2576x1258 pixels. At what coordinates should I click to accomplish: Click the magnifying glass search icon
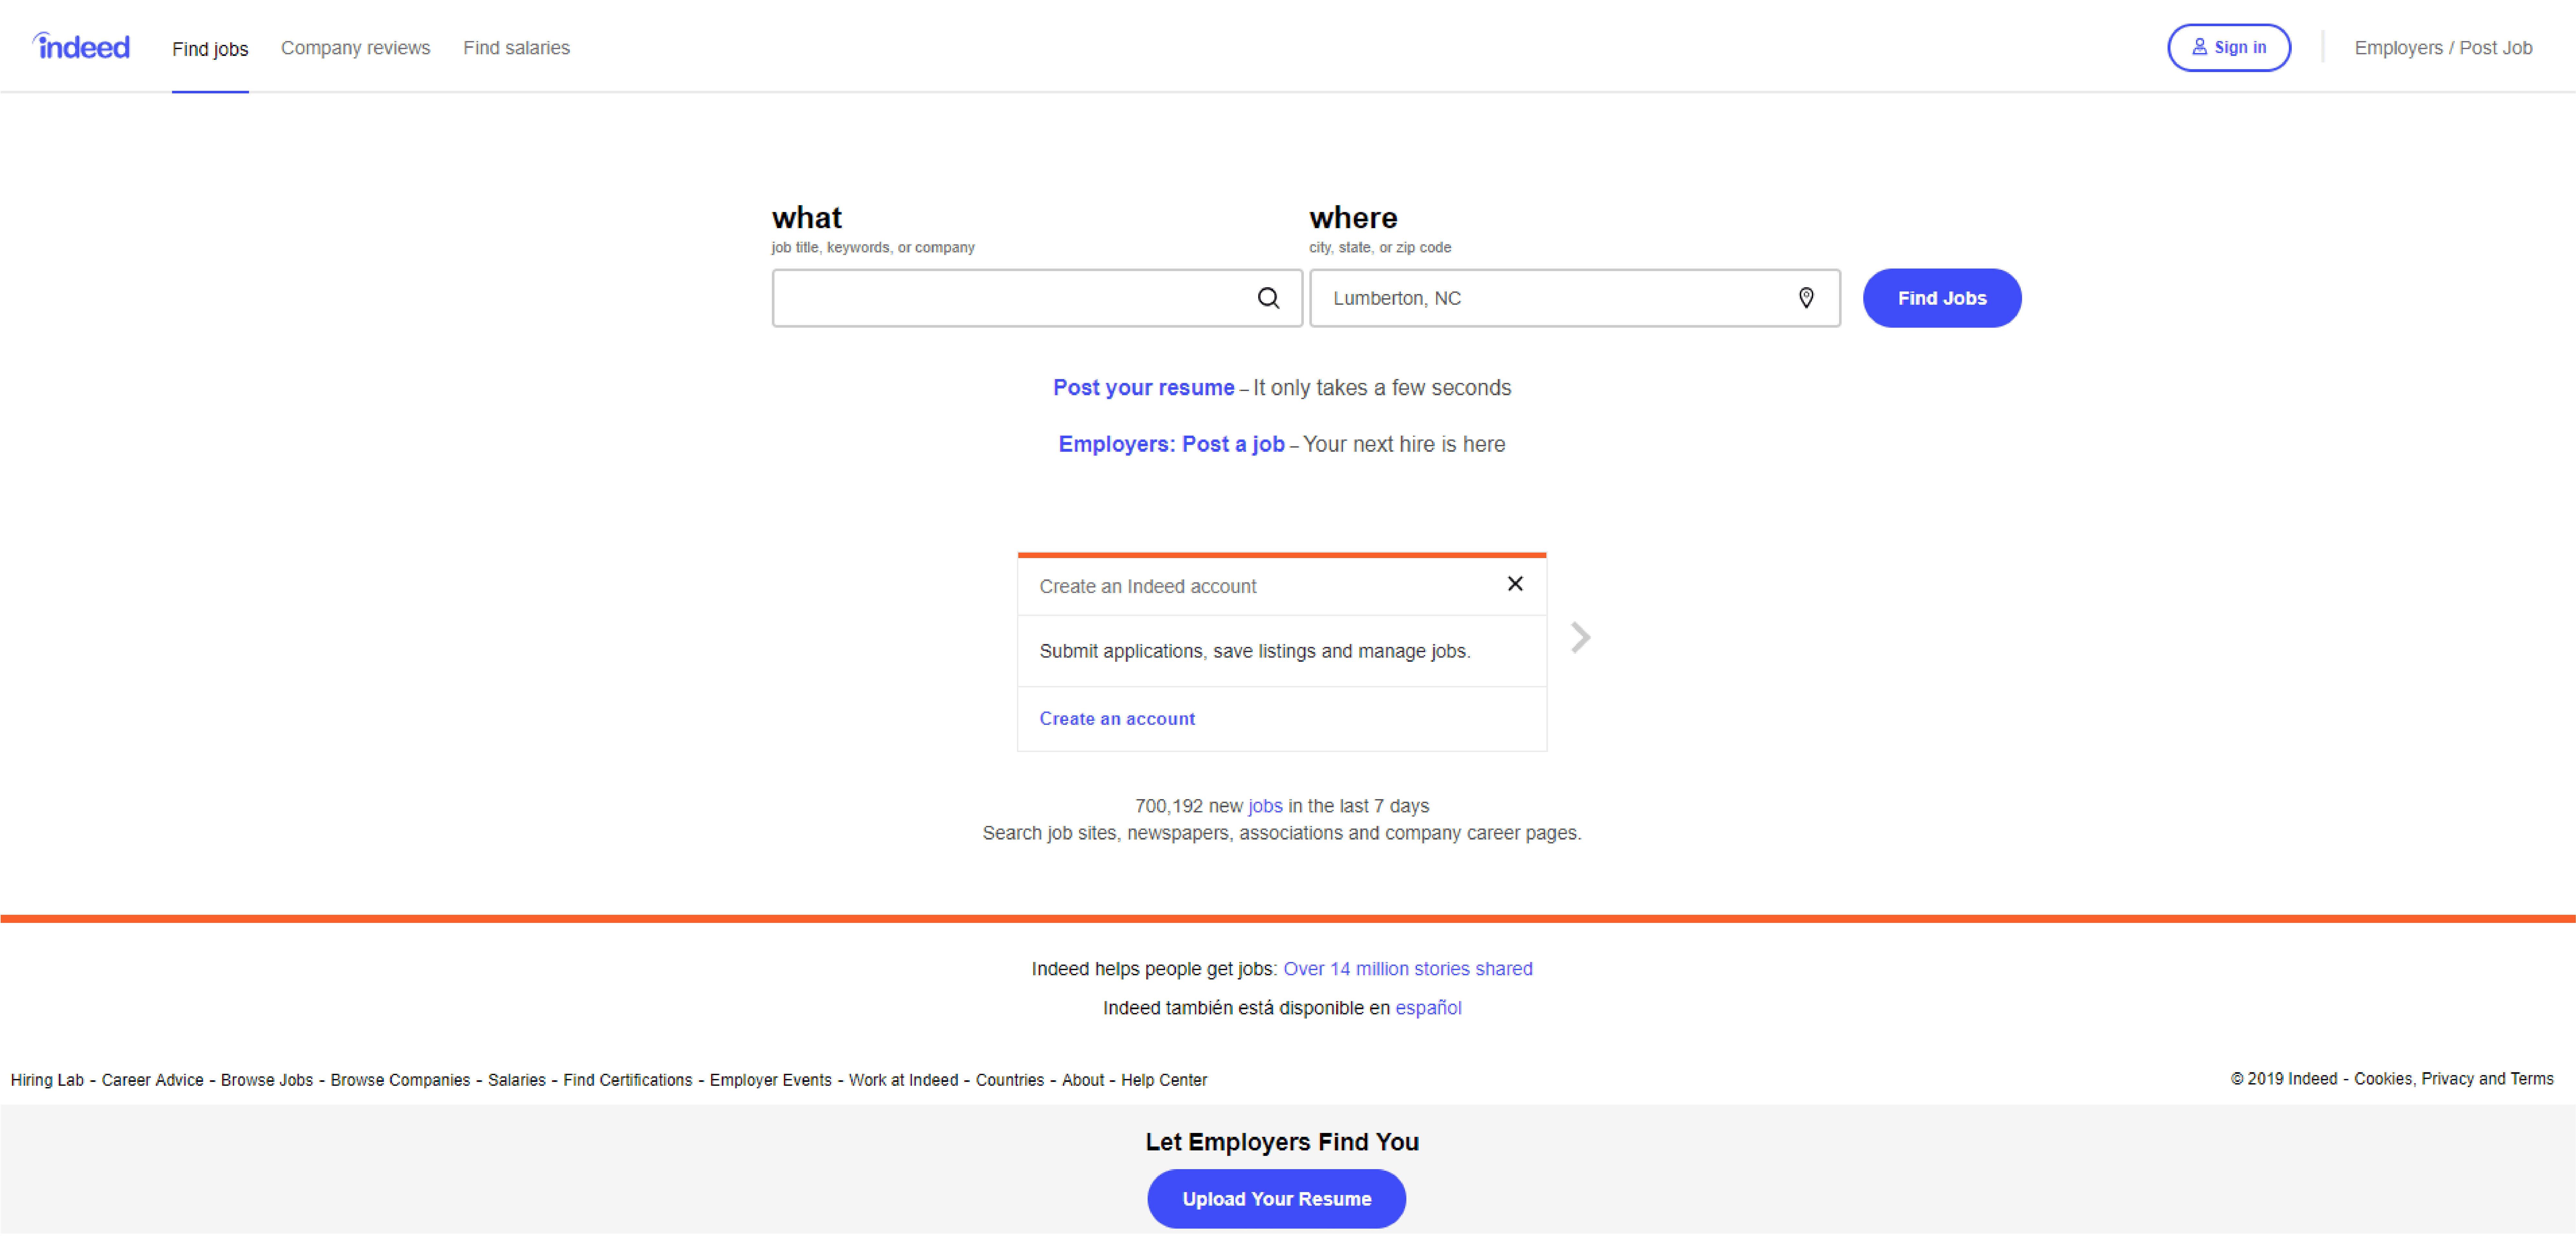(1268, 298)
